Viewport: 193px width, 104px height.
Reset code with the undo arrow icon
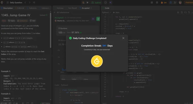[189, 13]
